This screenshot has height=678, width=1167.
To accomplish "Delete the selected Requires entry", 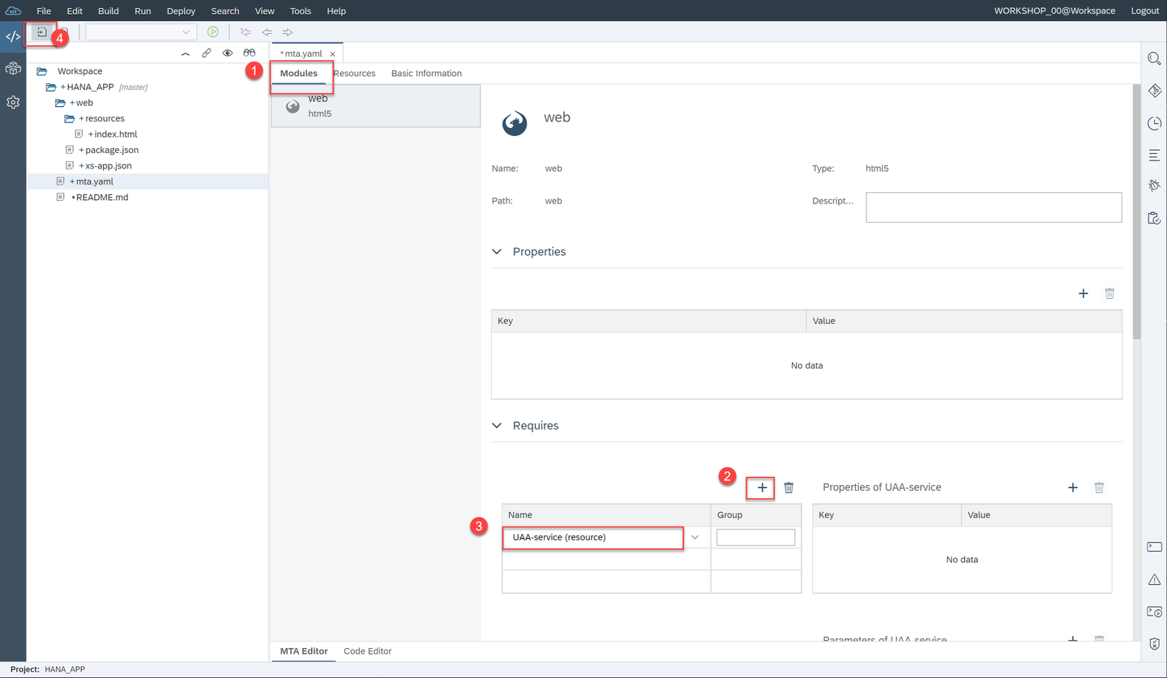I will coord(789,488).
